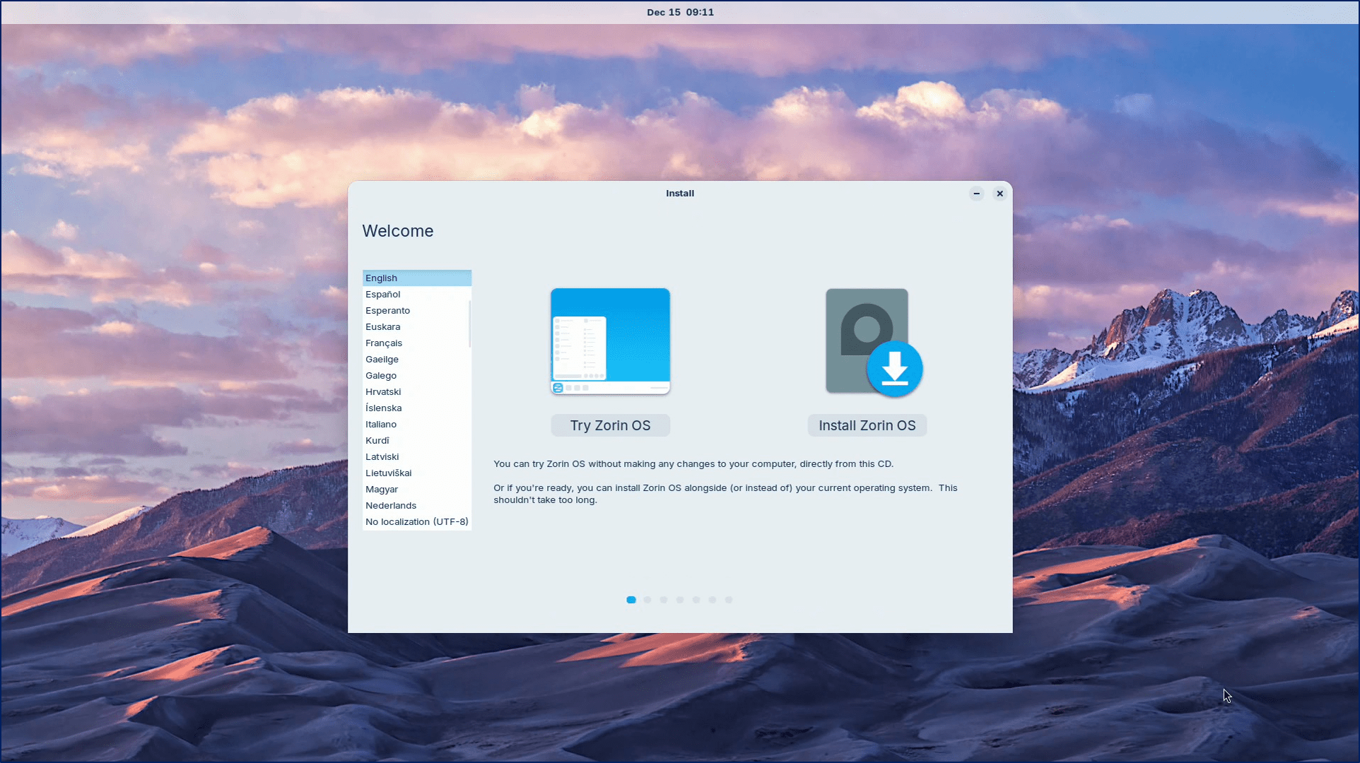Click the last page indicator dot

click(729, 600)
